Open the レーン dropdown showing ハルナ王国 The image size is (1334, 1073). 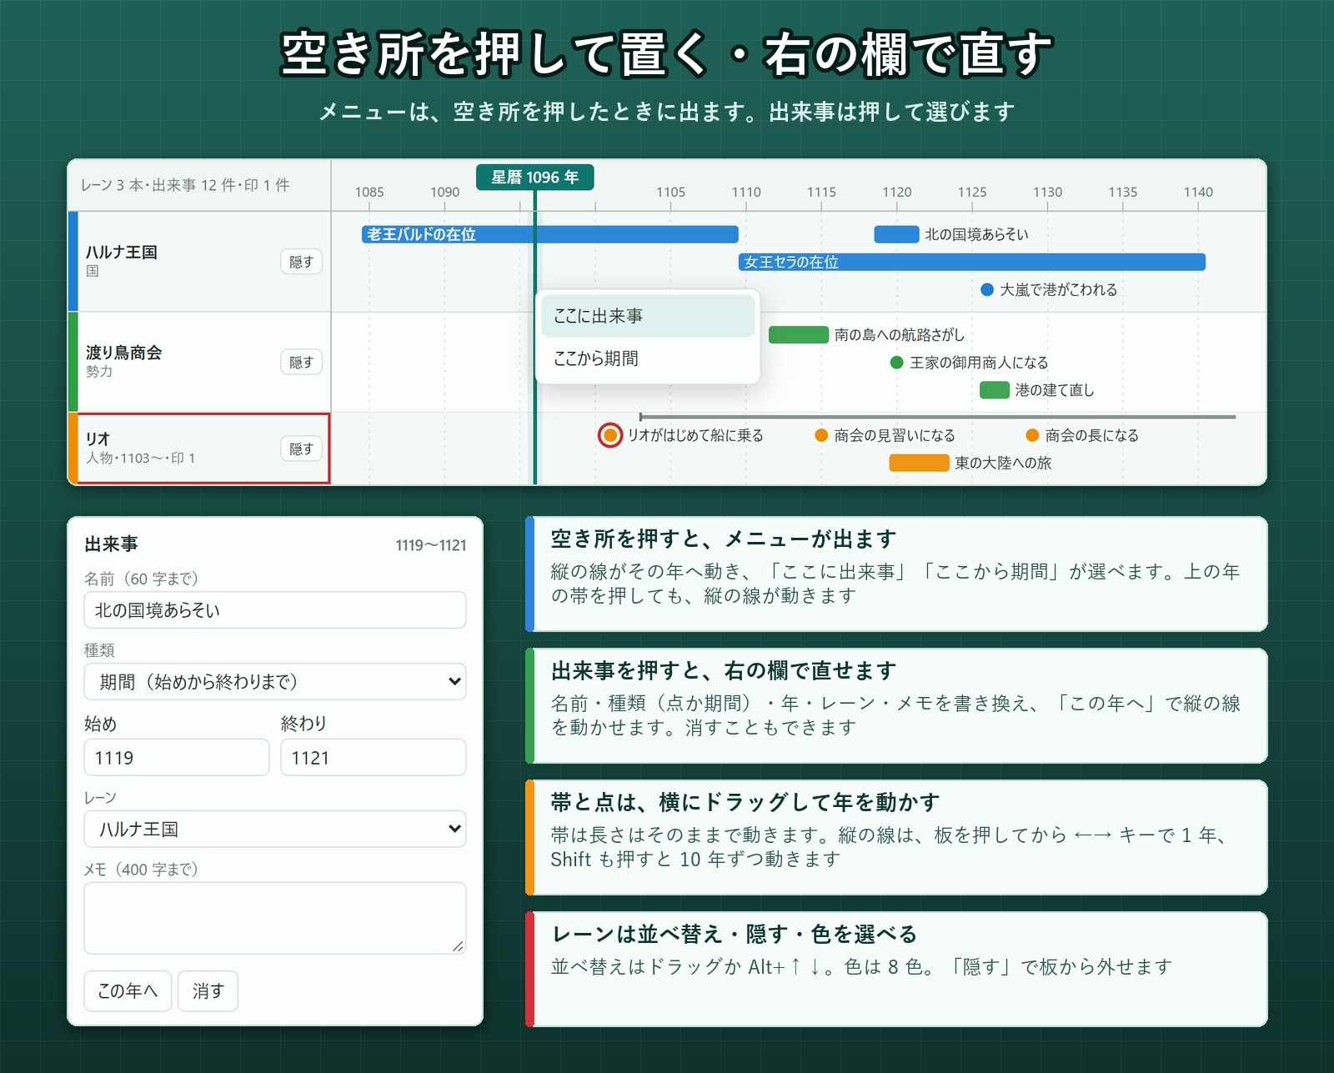[275, 829]
